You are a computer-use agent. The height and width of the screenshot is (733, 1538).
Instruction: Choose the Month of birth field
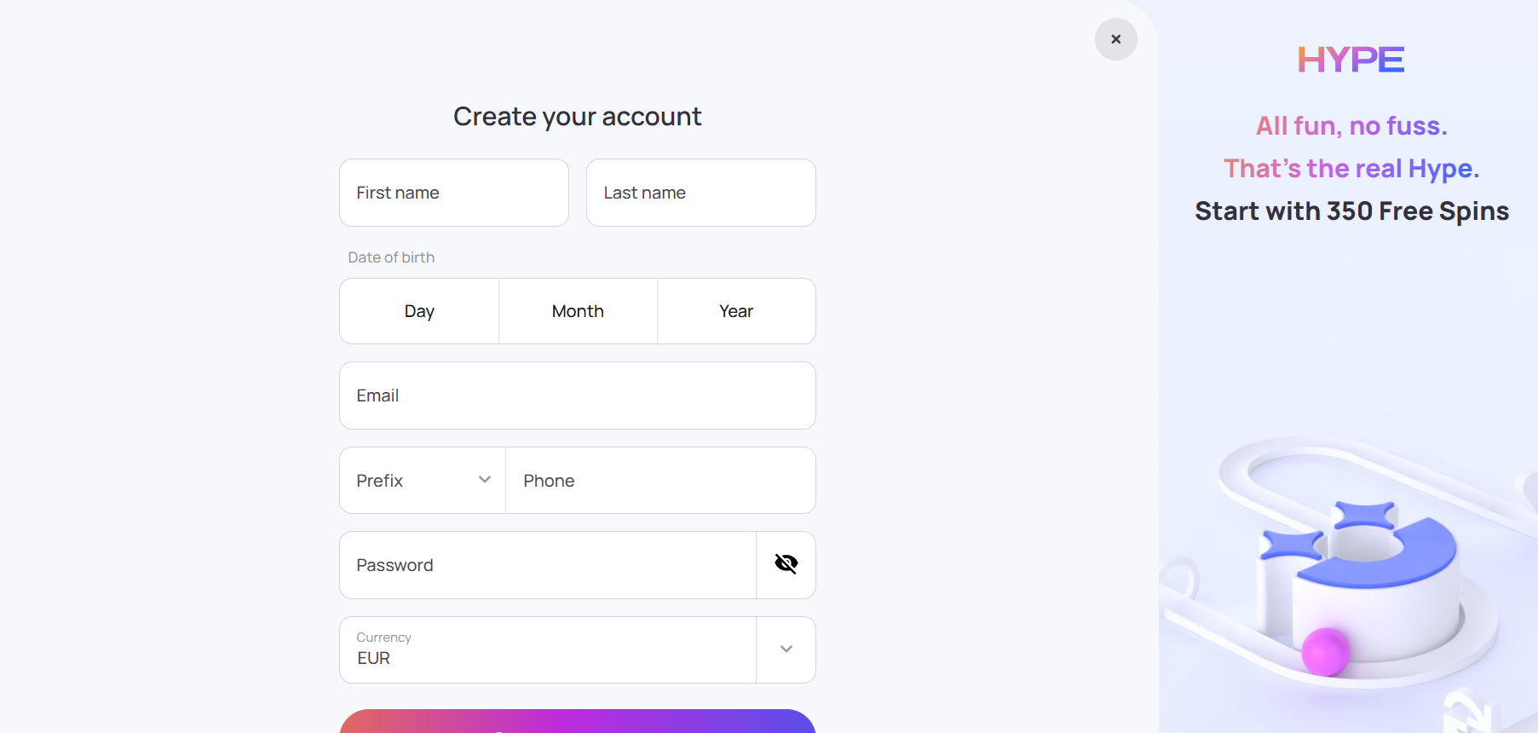pyautogui.click(x=578, y=311)
